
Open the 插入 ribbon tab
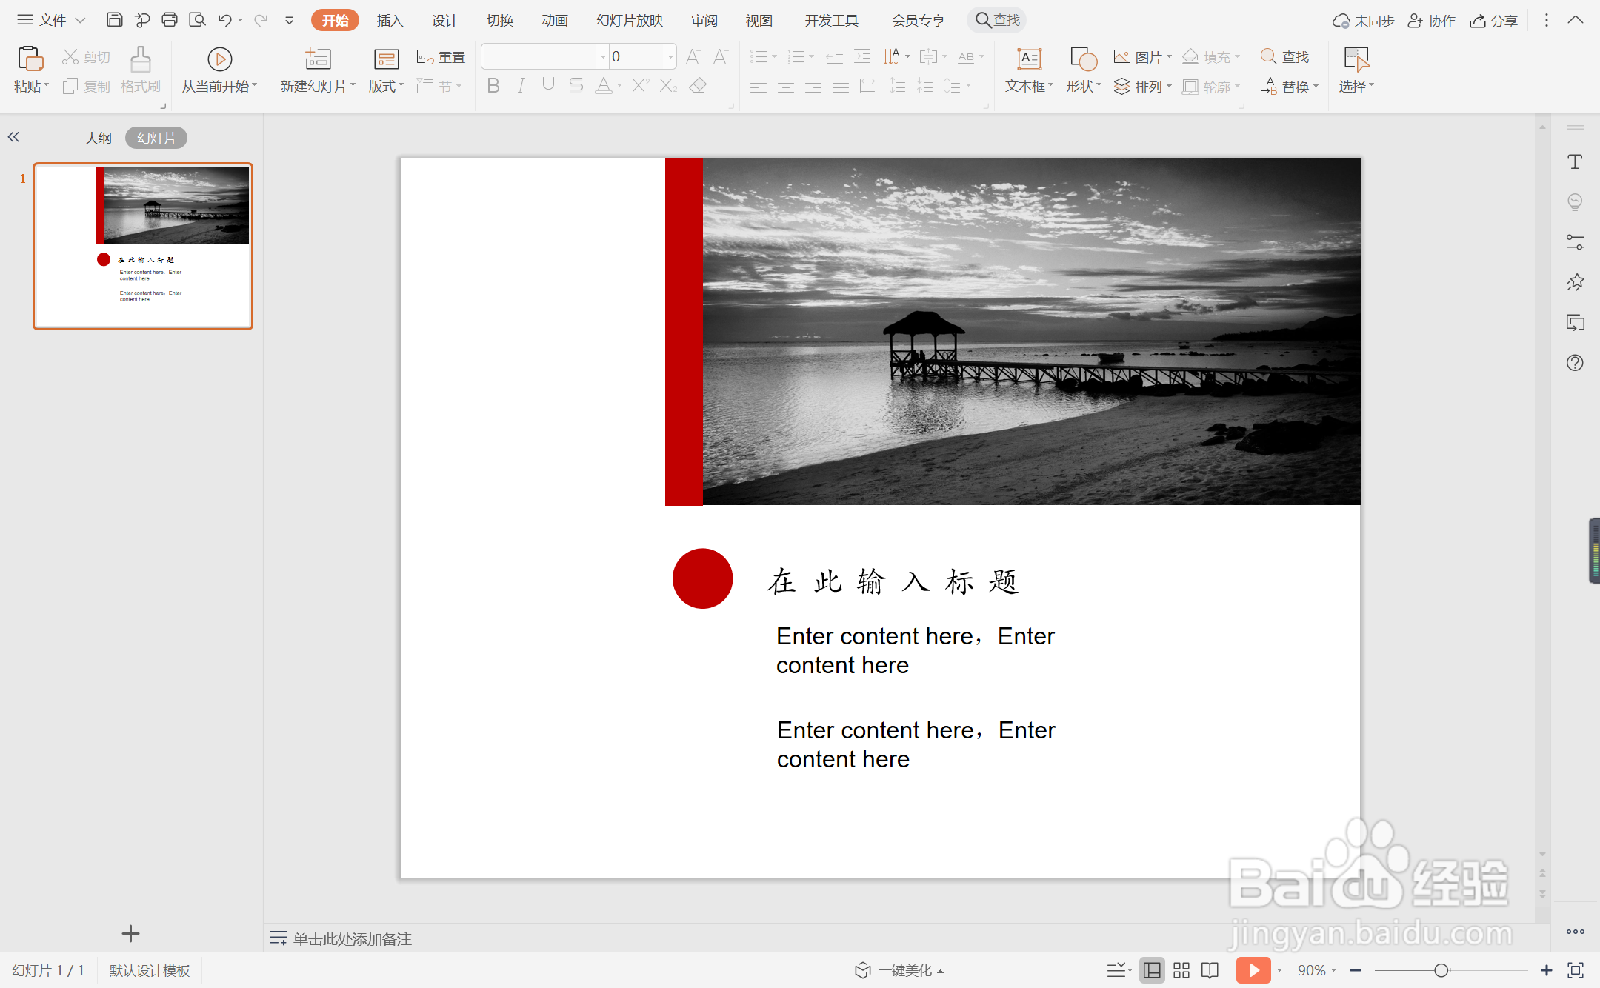pos(390,21)
